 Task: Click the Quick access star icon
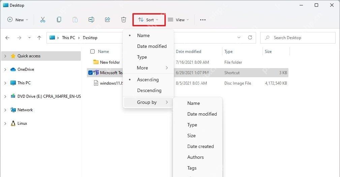point(13,56)
